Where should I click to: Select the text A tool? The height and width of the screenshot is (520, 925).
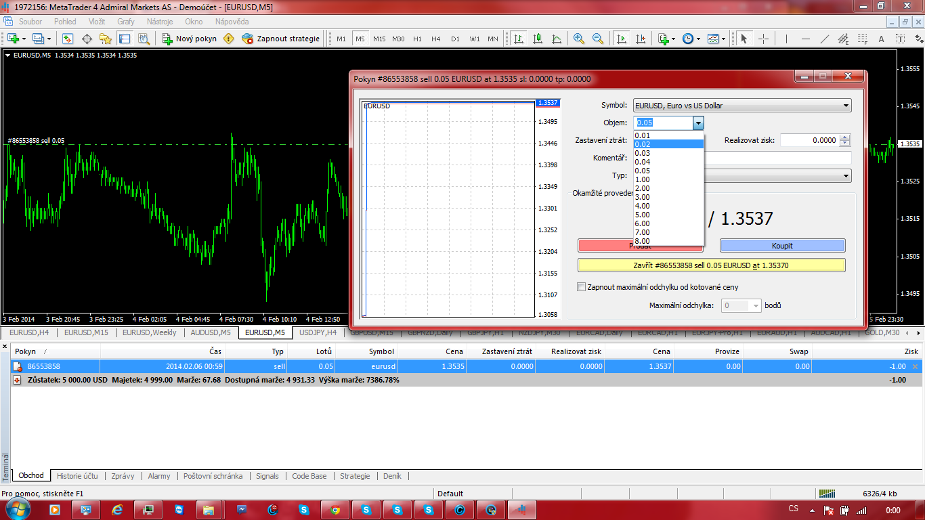881,39
